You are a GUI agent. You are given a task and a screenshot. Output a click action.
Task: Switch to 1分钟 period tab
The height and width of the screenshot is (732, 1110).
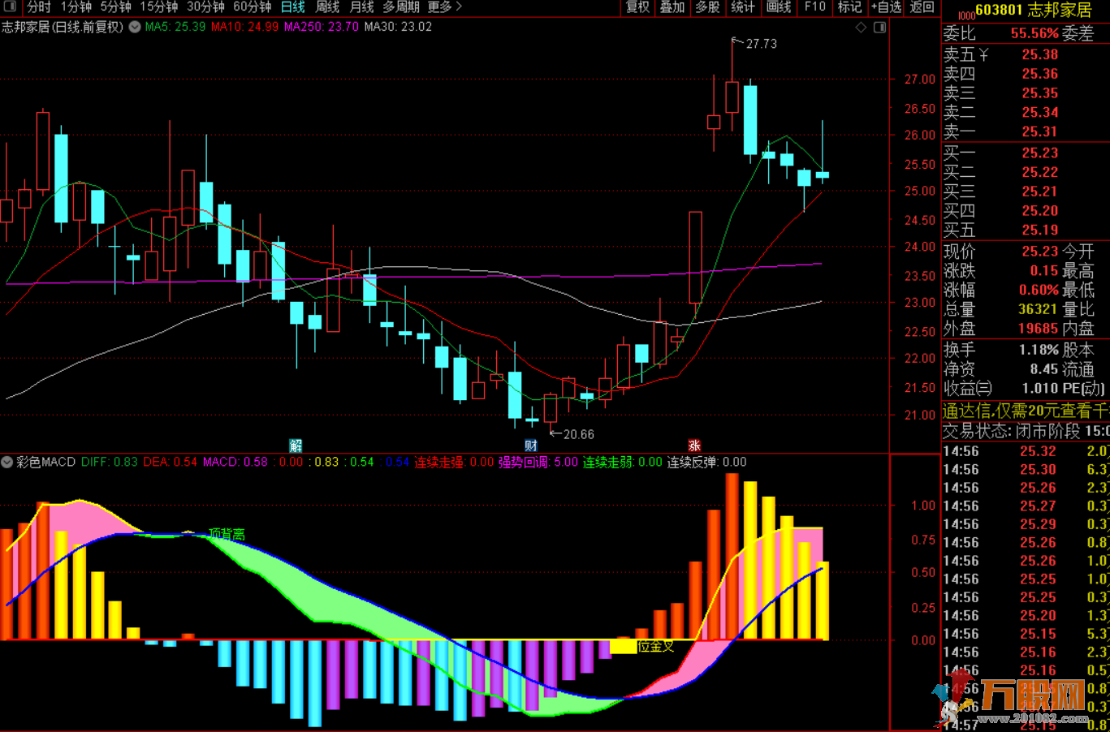coord(76,6)
